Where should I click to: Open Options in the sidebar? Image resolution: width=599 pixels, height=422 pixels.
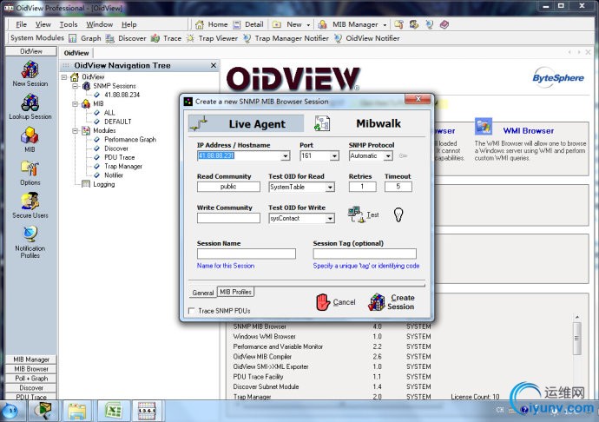point(30,173)
